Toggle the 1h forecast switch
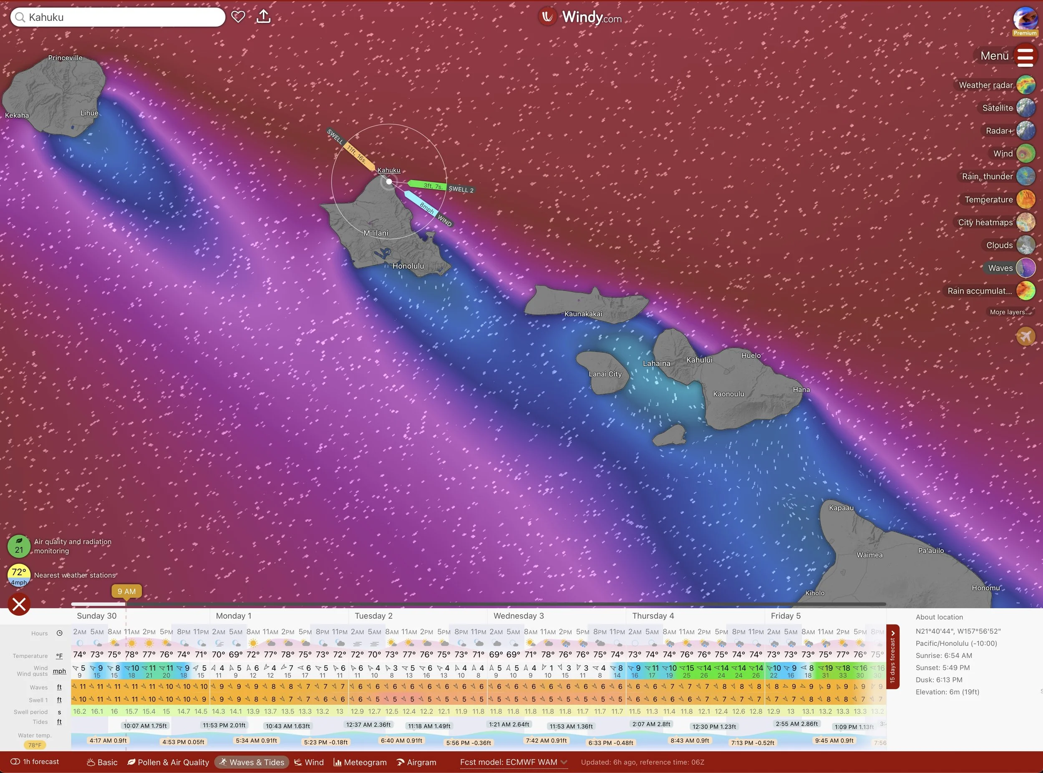 click(x=15, y=762)
